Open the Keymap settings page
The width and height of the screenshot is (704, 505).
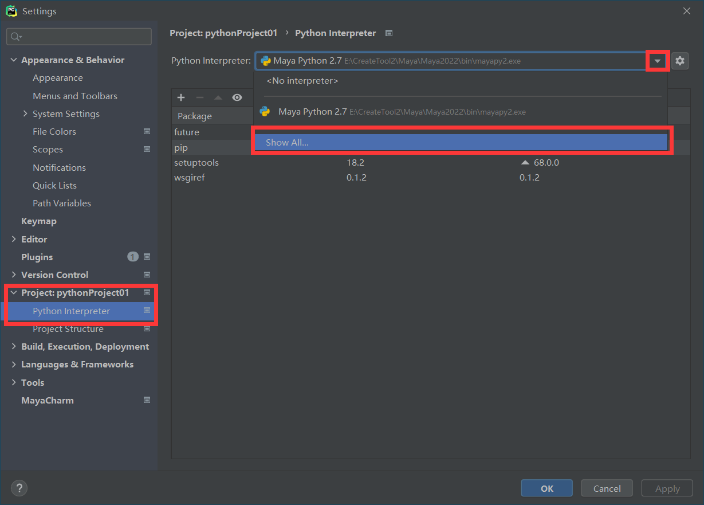click(39, 221)
